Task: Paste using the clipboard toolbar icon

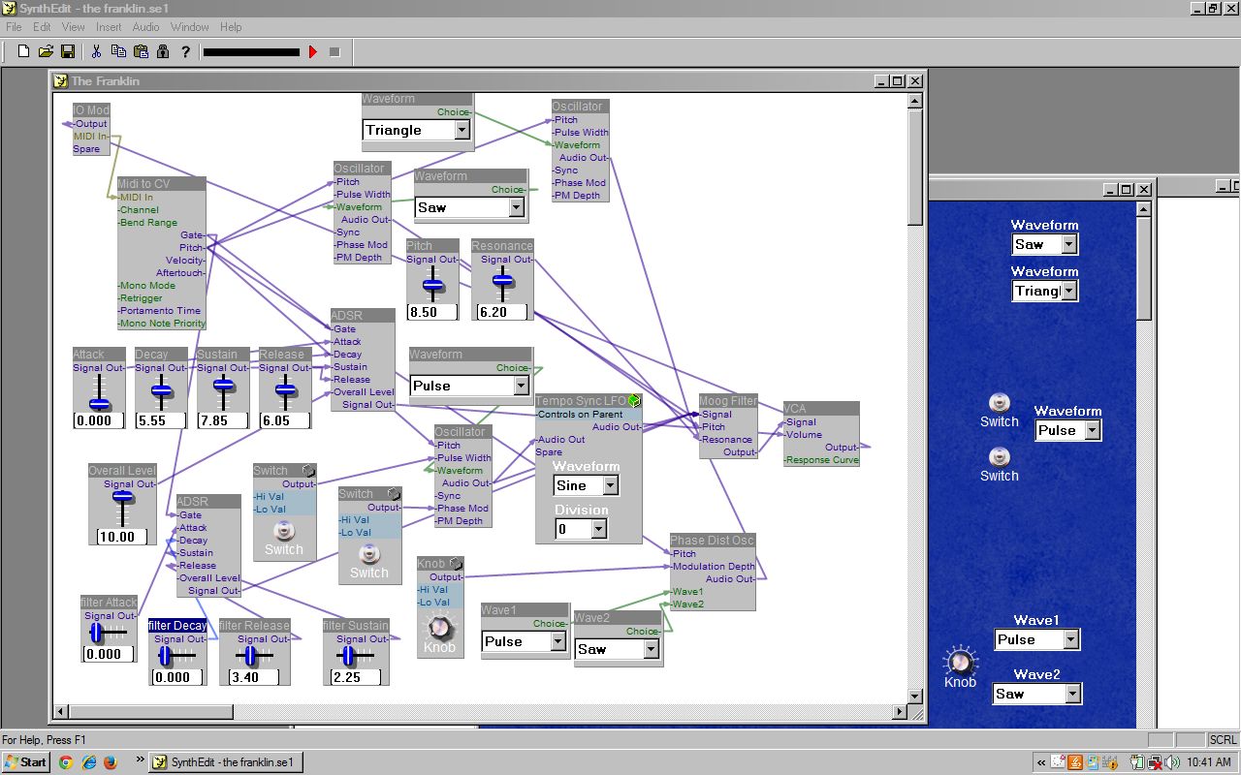Action: [x=141, y=51]
